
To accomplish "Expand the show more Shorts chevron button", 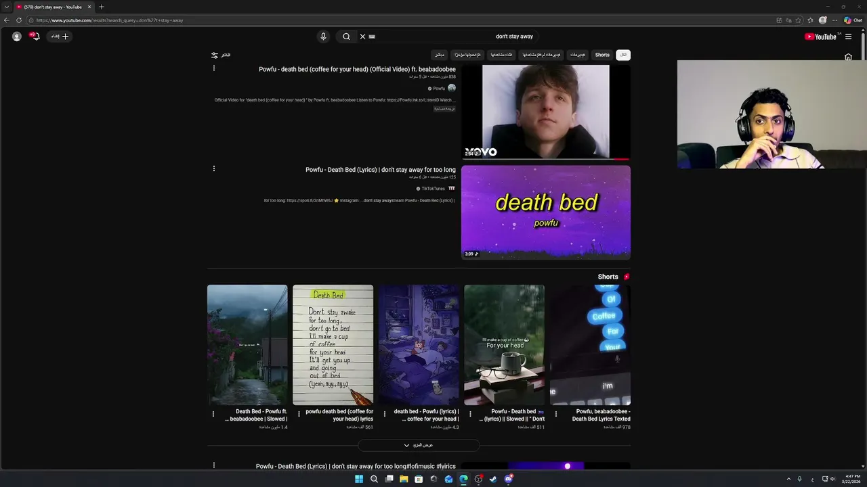I will [419, 445].
